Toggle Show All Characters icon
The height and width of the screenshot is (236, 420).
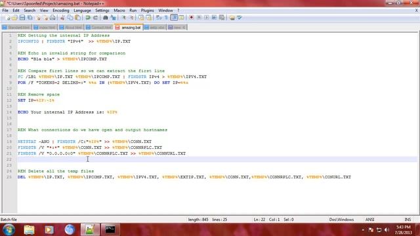[166, 18]
